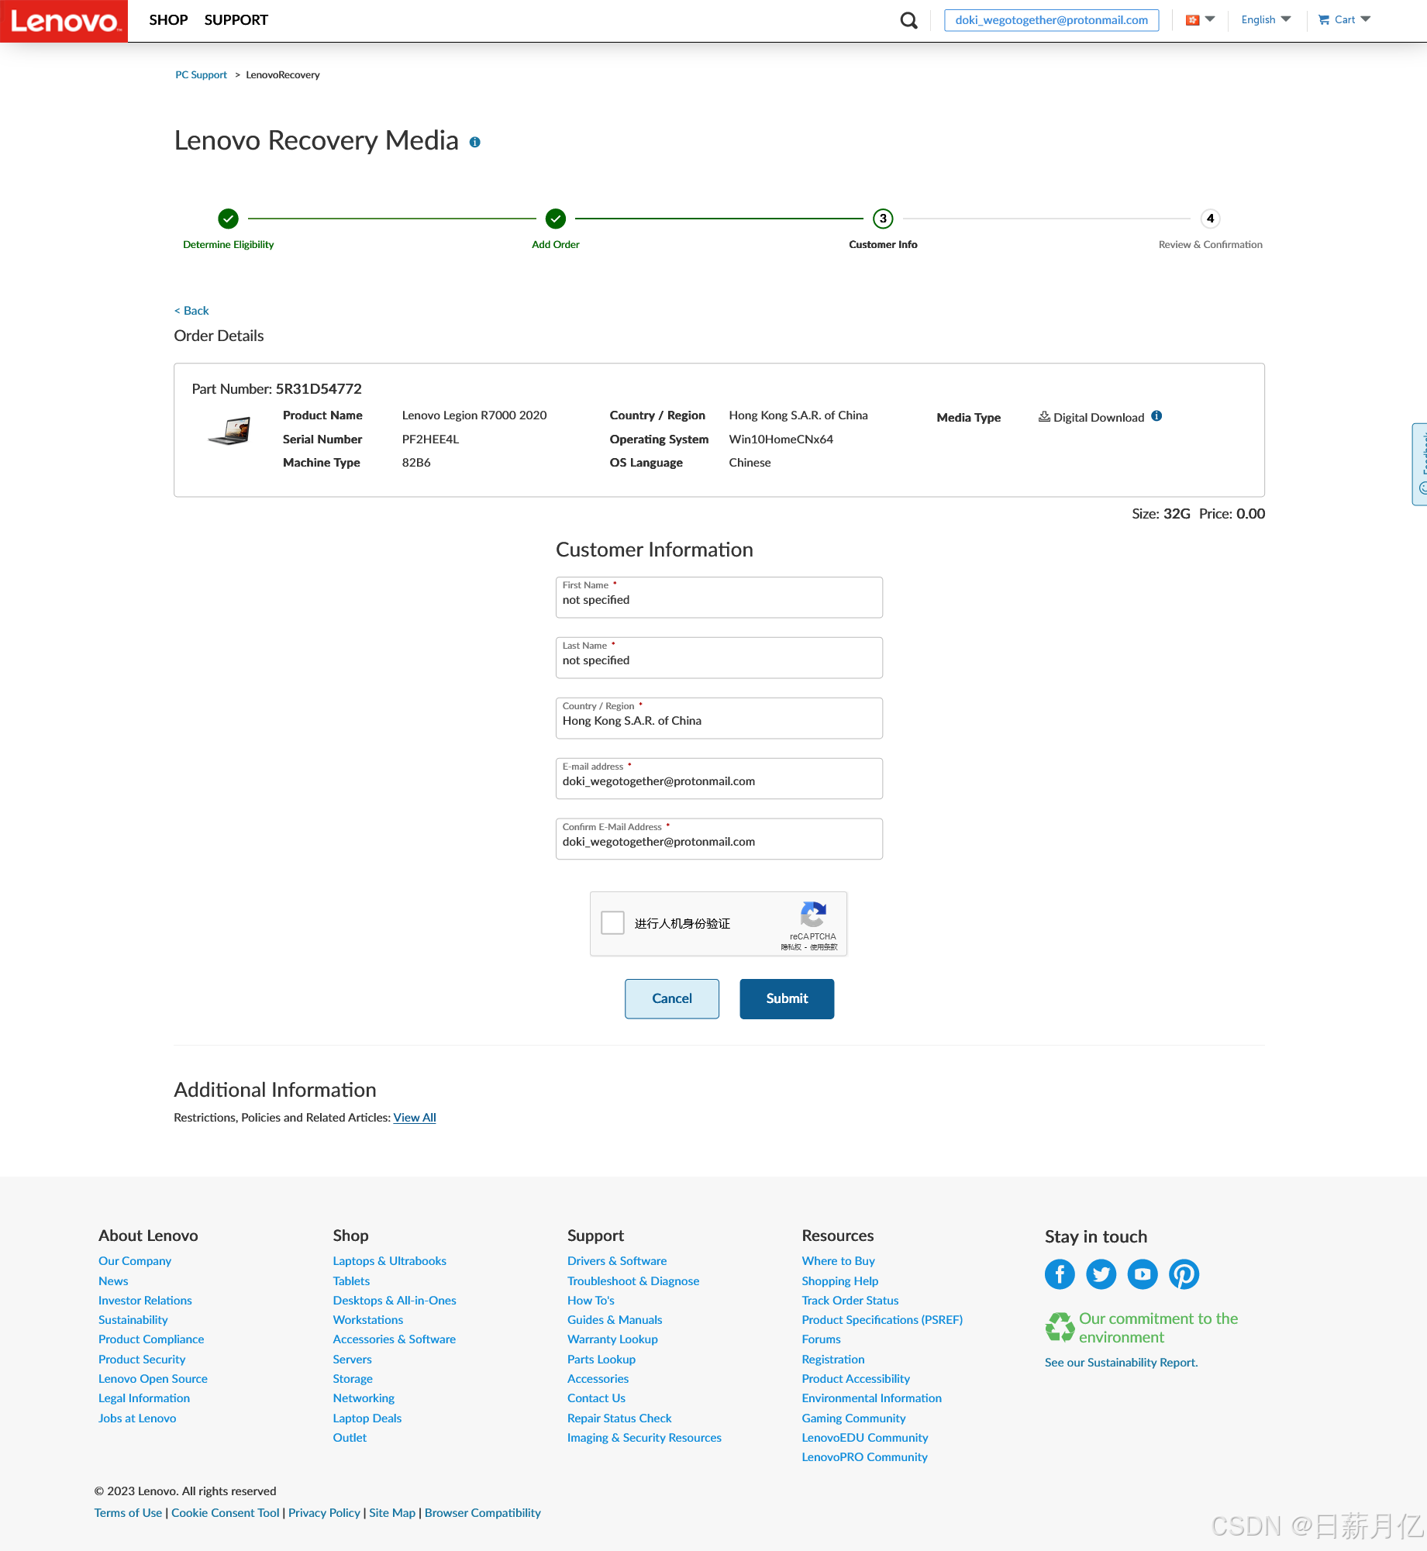Open the Track Order Status link

point(850,1301)
